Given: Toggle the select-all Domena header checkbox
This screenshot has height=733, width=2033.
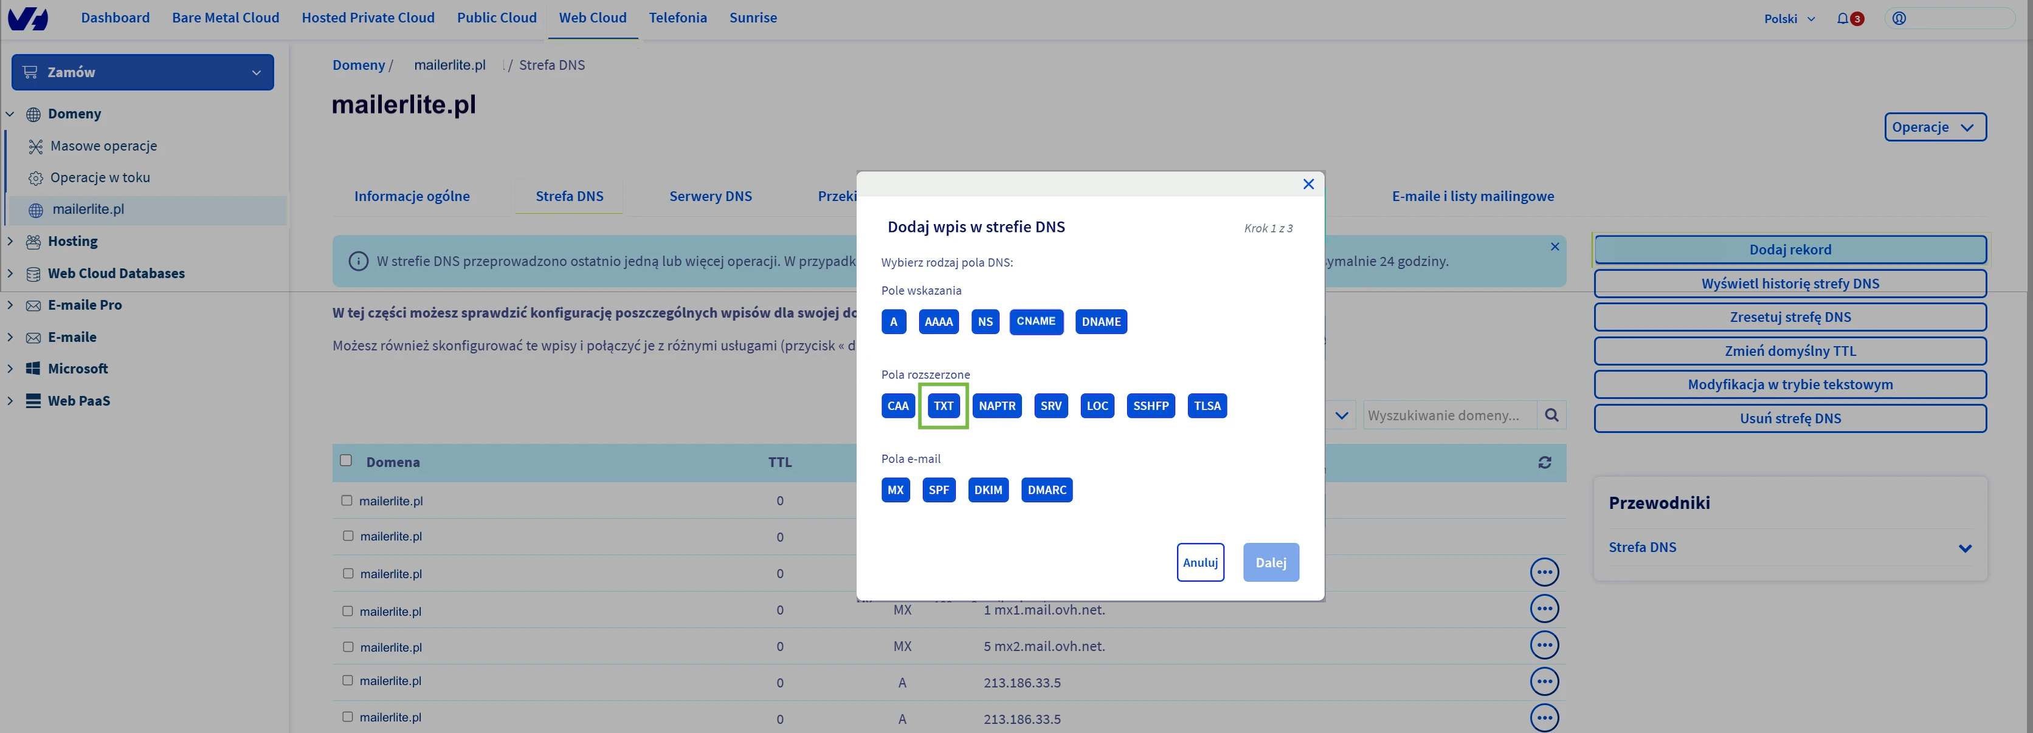Looking at the screenshot, I should [x=346, y=460].
